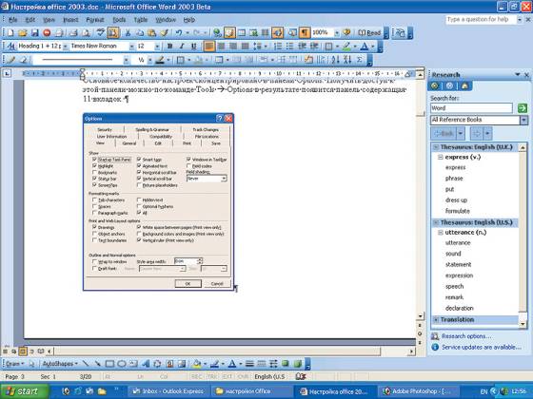Open the AutoShapes dropdown menu
The width and height of the screenshot is (533, 399).
(x=60, y=364)
